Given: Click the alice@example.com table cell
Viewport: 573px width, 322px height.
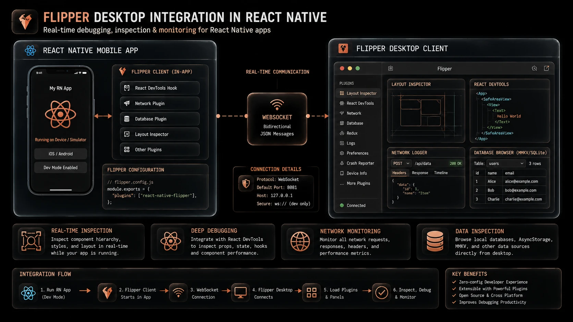Looking at the screenshot, I should click(x=521, y=181).
